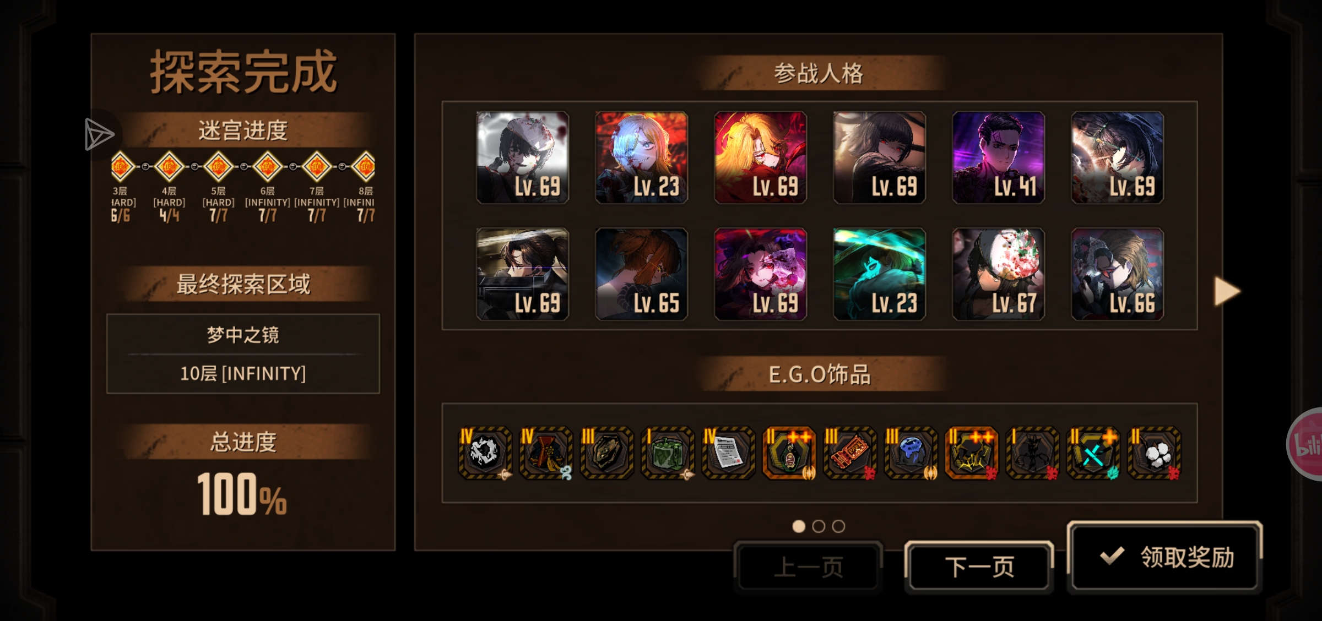Open the Lv. 65 identity portrait
The width and height of the screenshot is (1322, 621).
641,274
